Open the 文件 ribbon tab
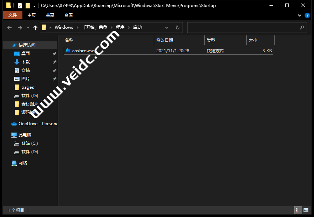 (x=12, y=15)
